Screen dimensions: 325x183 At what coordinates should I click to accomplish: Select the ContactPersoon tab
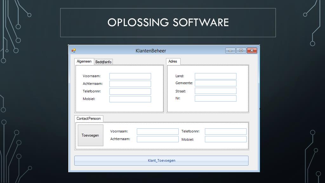point(89,119)
